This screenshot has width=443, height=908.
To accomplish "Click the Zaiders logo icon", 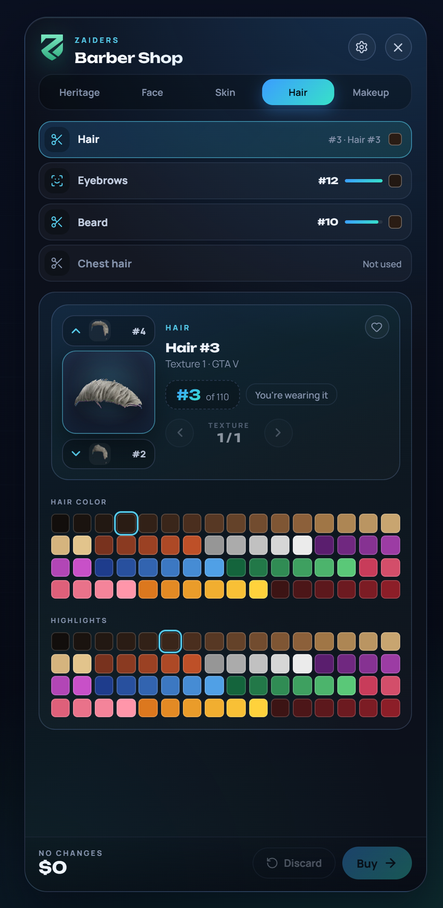I will [x=52, y=47].
